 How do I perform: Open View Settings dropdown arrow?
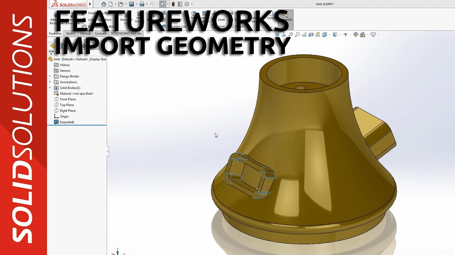pos(378,35)
